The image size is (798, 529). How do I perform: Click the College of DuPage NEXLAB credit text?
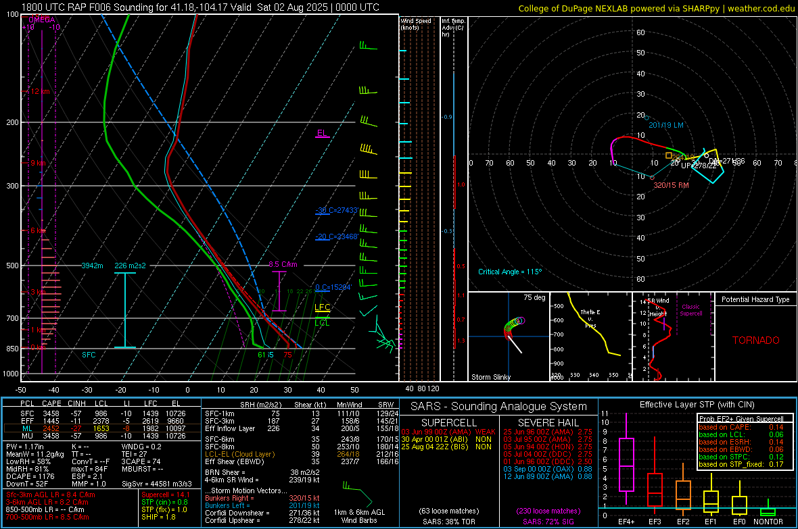[657, 8]
